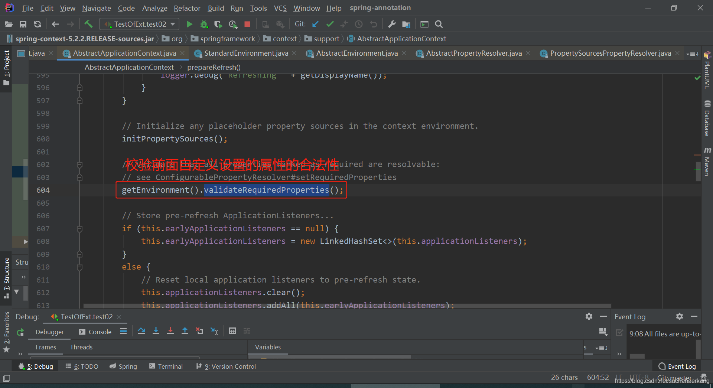
Task: Click the Step Into debugger icon
Action: point(156,331)
